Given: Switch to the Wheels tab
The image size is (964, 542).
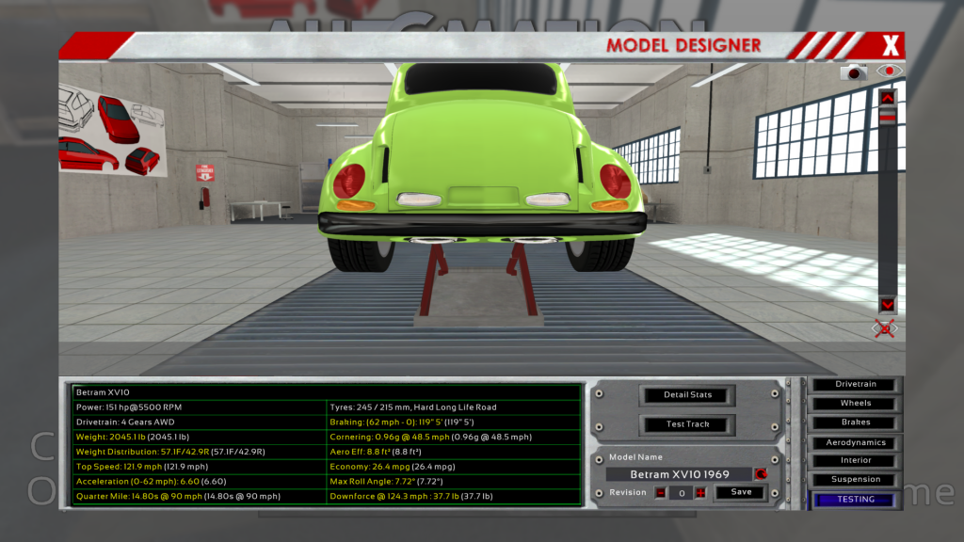Looking at the screenshot, I should [x=856, y=404].
